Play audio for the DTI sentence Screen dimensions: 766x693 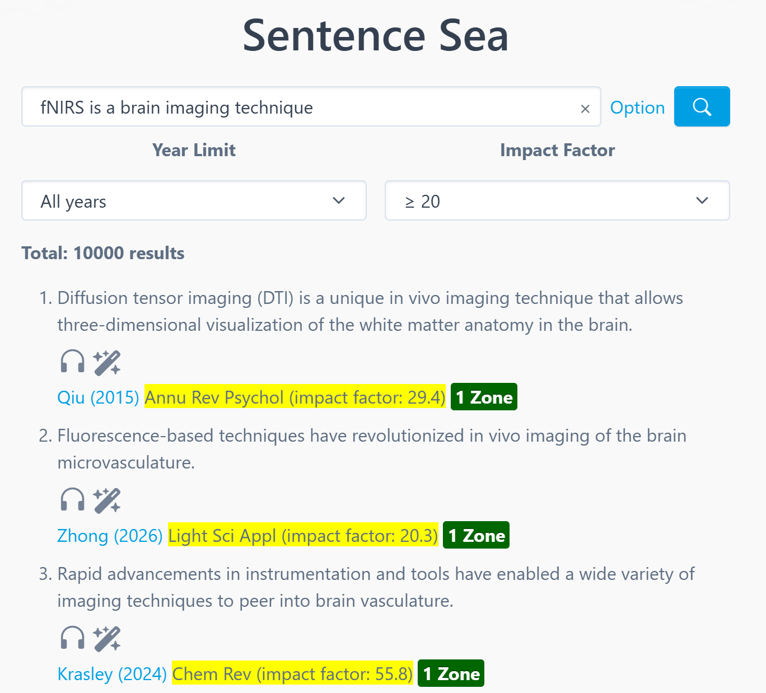pyautogui.click(x=73, y=362)
